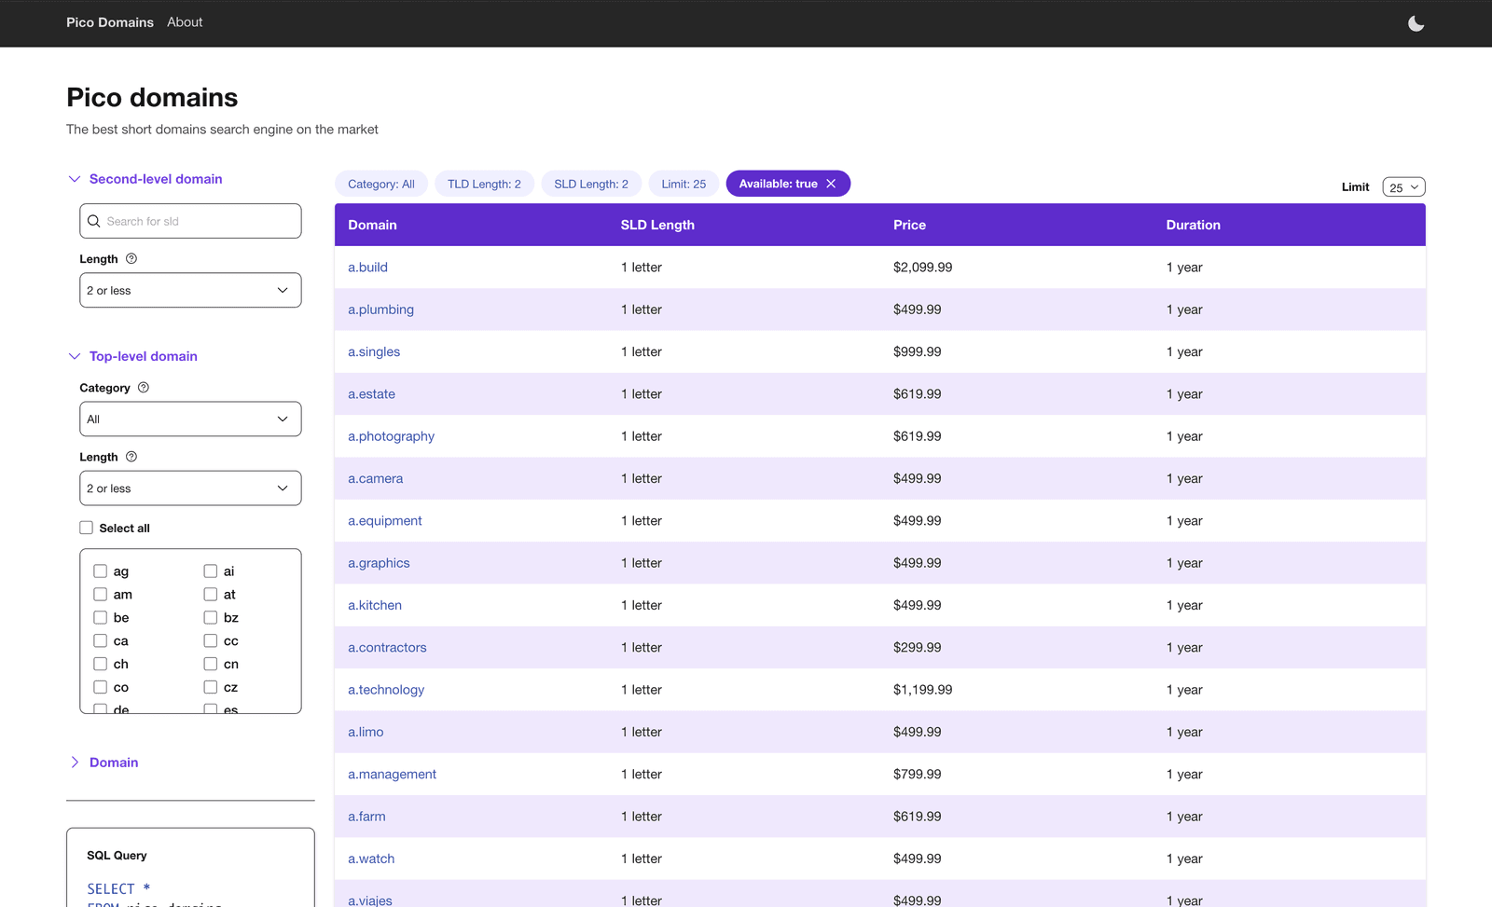Click the SLD Length: 2 filter chip
This screenshot has height=907, width=1492.
[591, 184]
